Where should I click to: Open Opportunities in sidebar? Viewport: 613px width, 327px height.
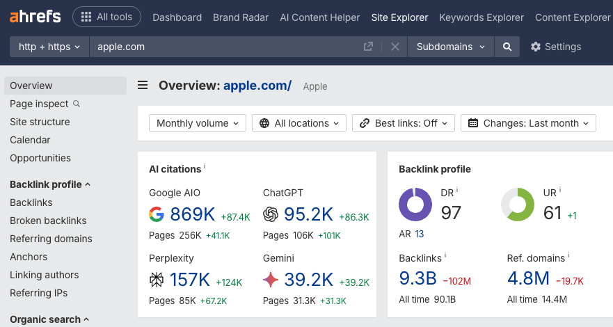40,158
